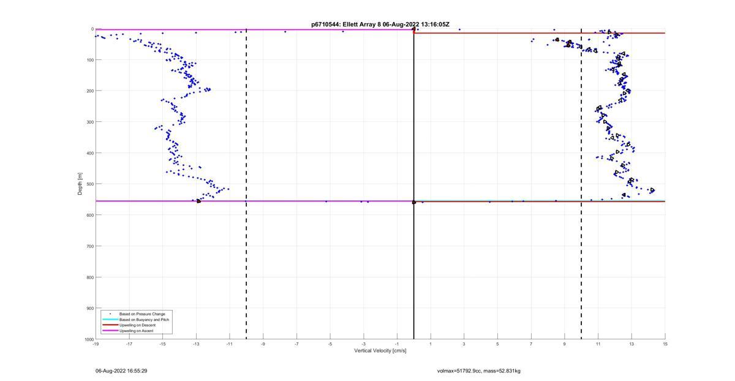Screen dimensions: 735x381
Task: Click x-axis tick label "-11"
Action: tap(230, 344)
